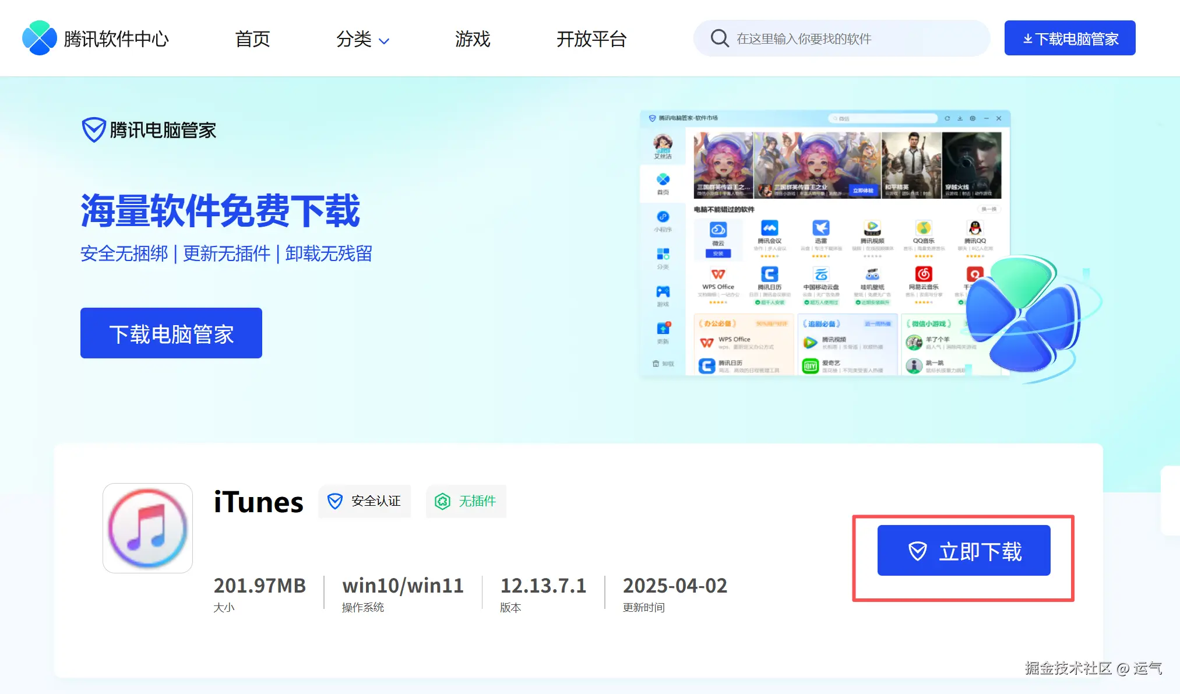1180x694 pixels.
Task: Go to the 游戏 section
Action: click(x=472, y=39)
